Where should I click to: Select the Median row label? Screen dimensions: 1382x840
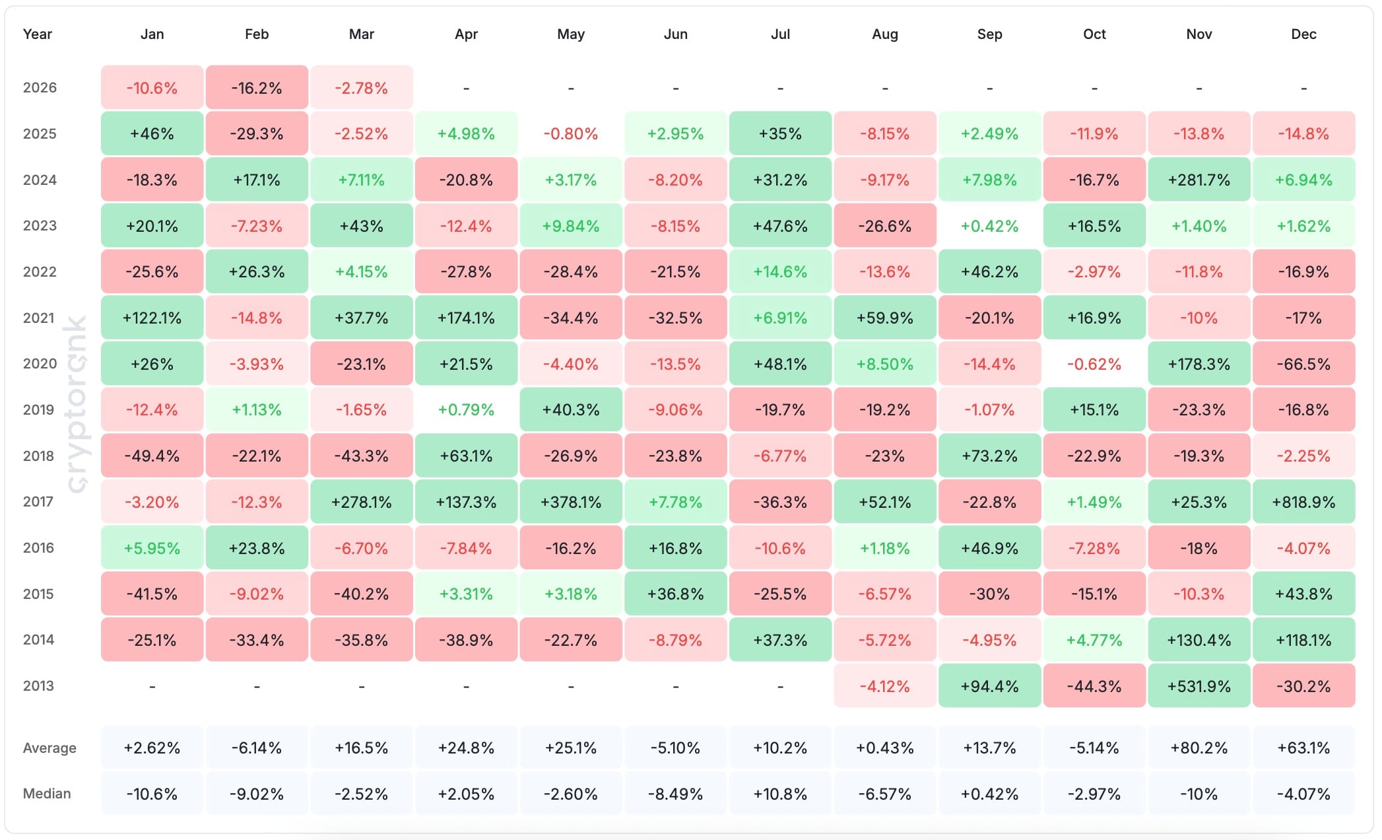click(47, 794)
